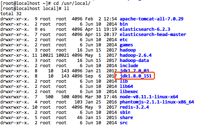
Task: Click the 'cd /usr/local/' command text
Action: coord(72,3)
